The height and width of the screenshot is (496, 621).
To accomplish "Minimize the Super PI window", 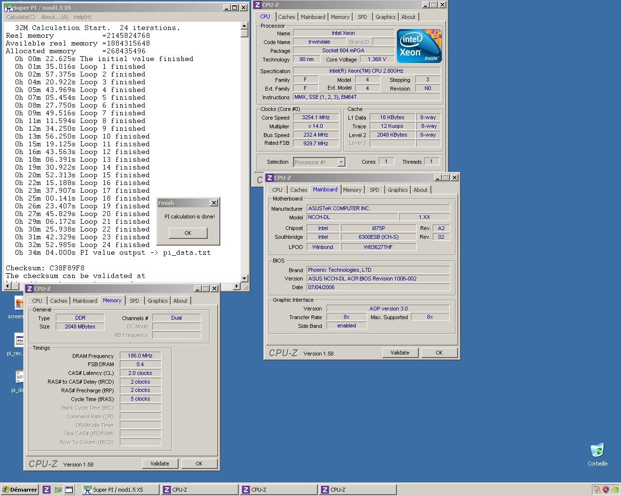I will click(x=227, y=8).
